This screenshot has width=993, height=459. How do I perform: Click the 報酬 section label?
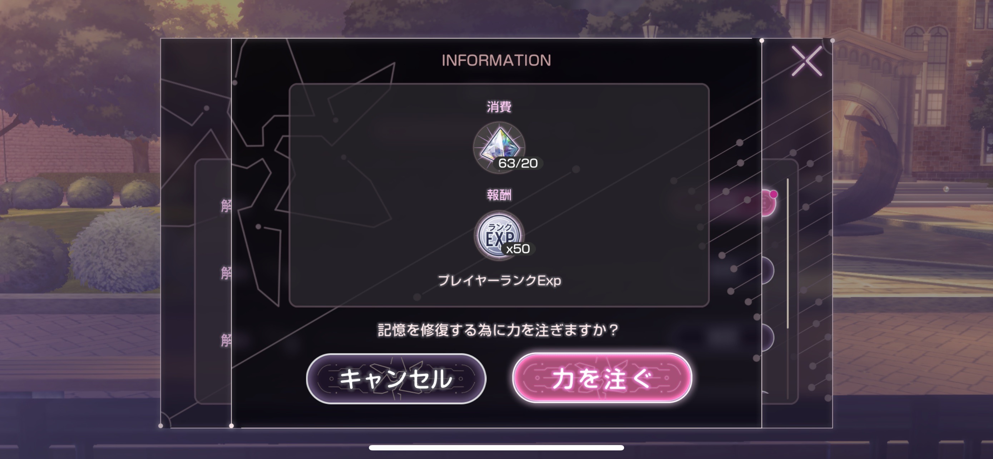499,195
